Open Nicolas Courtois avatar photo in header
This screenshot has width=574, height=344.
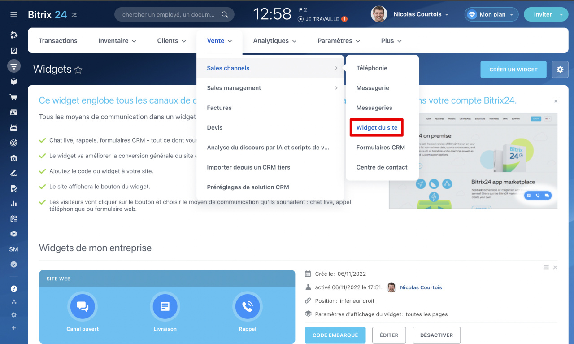click(x=379, y=14)
